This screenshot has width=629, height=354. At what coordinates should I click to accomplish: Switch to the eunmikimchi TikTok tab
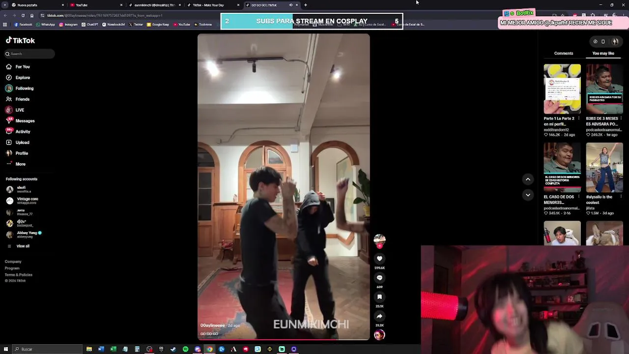[x=154, y=5]
